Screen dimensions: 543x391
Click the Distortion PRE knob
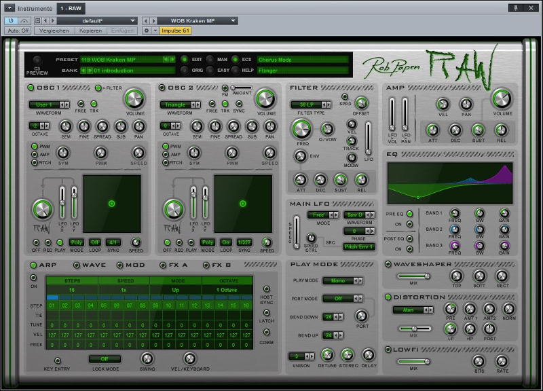(450, 309)
